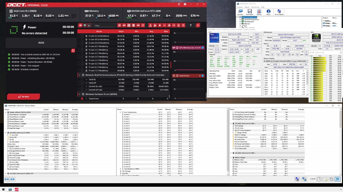
Task: Open Sensors from the HWiNFO toolbar
Action: pyautogui.click(x=259, y=12)
